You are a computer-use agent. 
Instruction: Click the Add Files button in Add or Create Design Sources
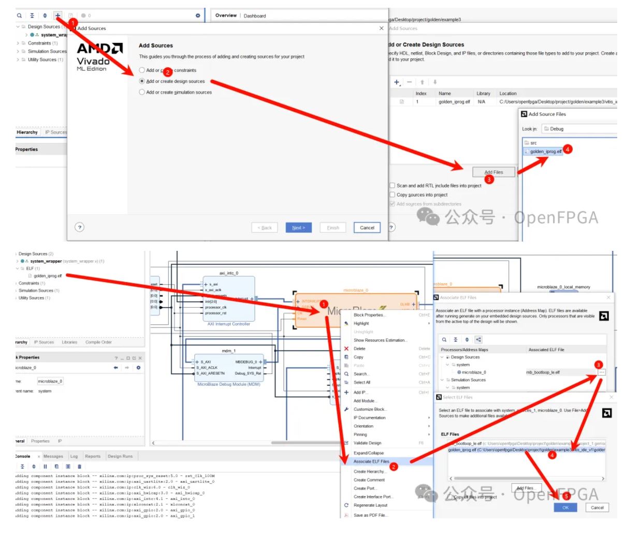click(494, 172)
